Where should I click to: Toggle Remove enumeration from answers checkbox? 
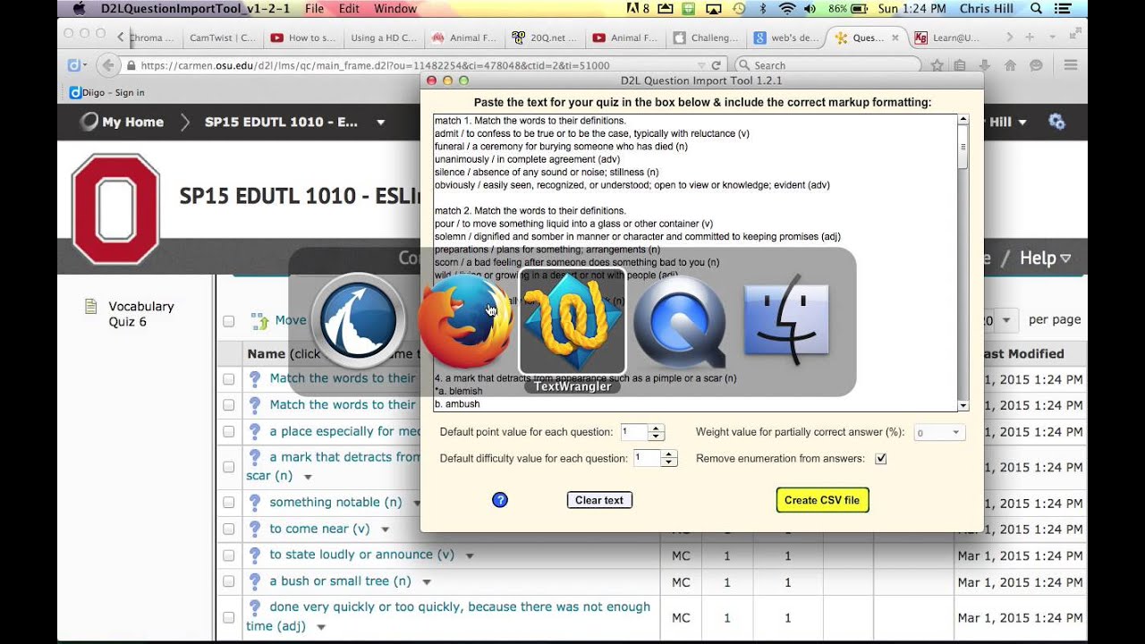click(x=881, y=459)
